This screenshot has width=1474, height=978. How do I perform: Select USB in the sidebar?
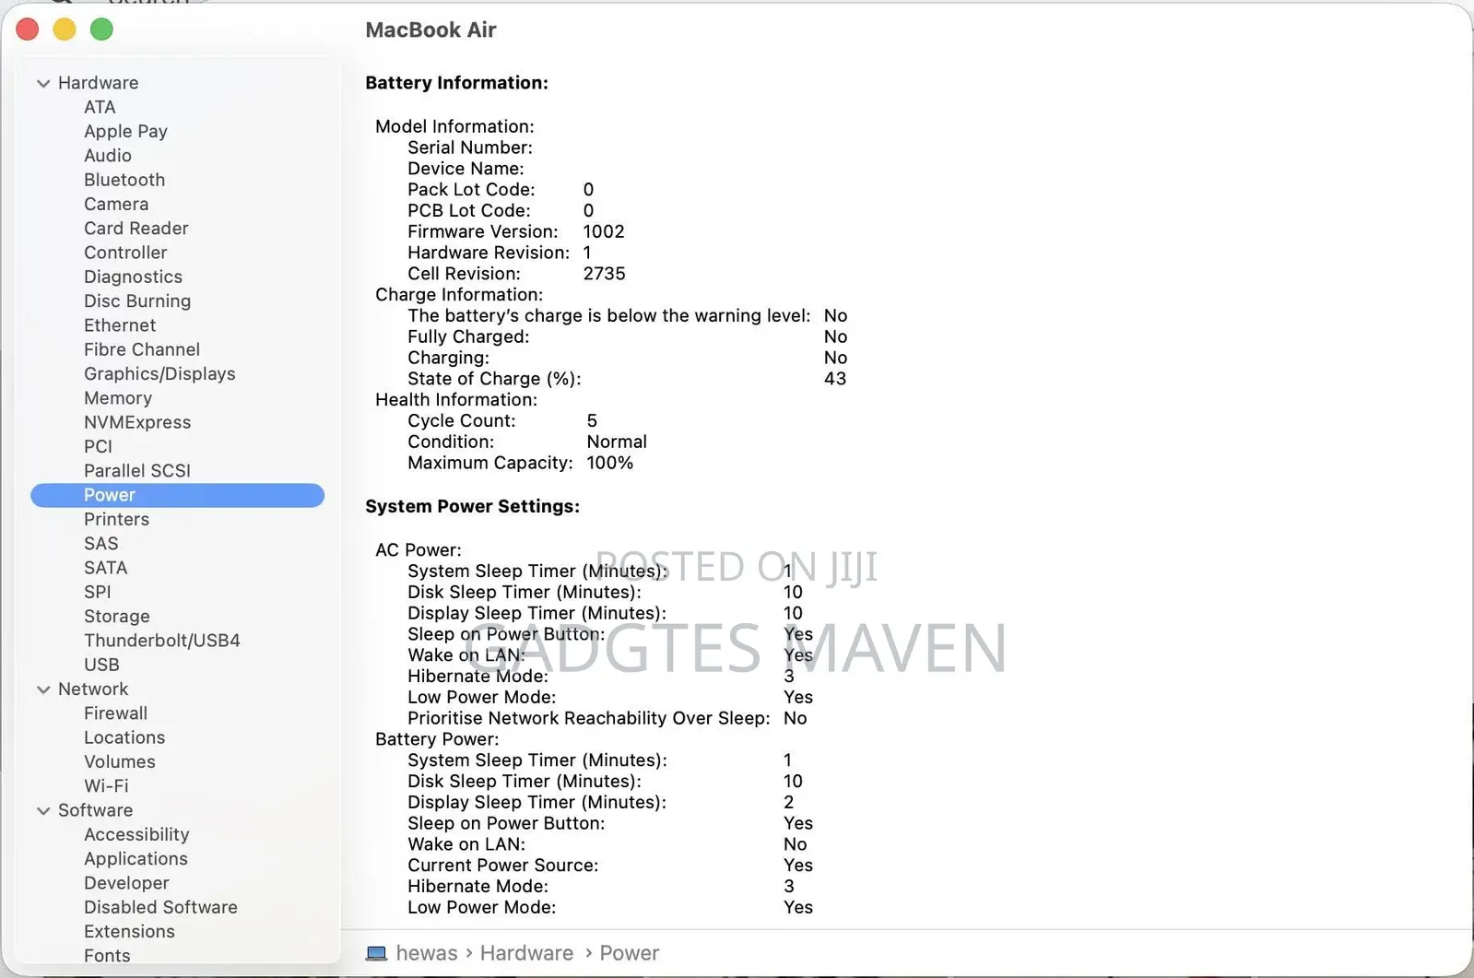(x=101, y=665)
